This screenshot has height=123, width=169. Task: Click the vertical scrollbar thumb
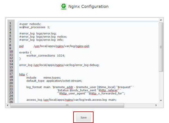[161, 47]
